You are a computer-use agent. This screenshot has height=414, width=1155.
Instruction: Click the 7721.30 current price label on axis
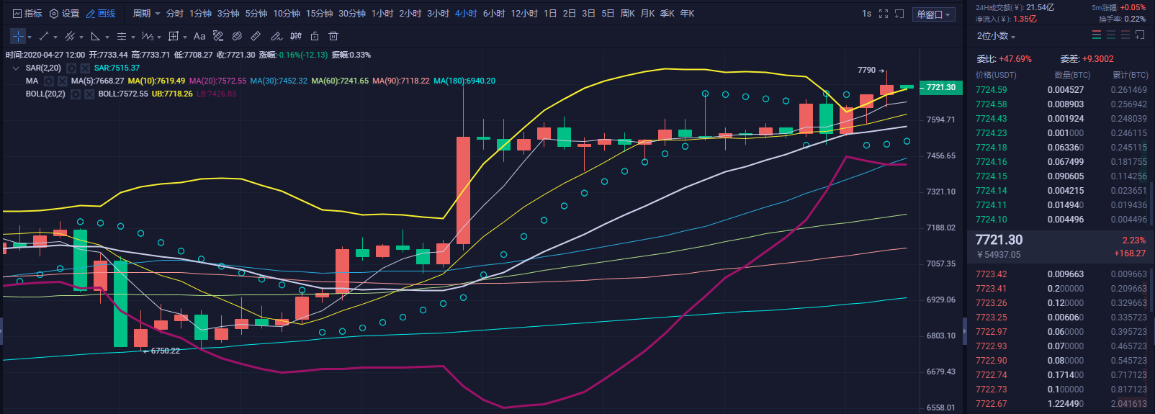(940, 87)
